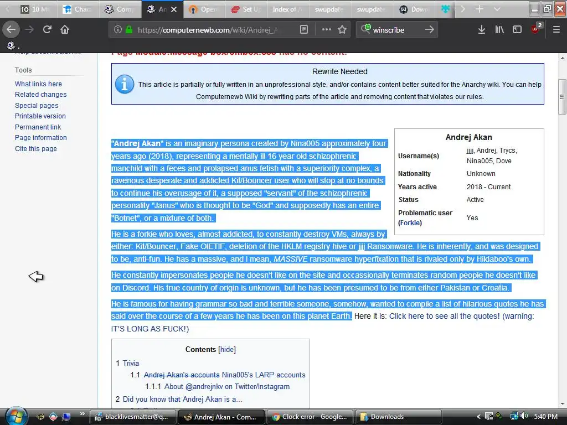Open the page actions menu
567x425 pixels.
pyautogui.click(x=326, y=29)
